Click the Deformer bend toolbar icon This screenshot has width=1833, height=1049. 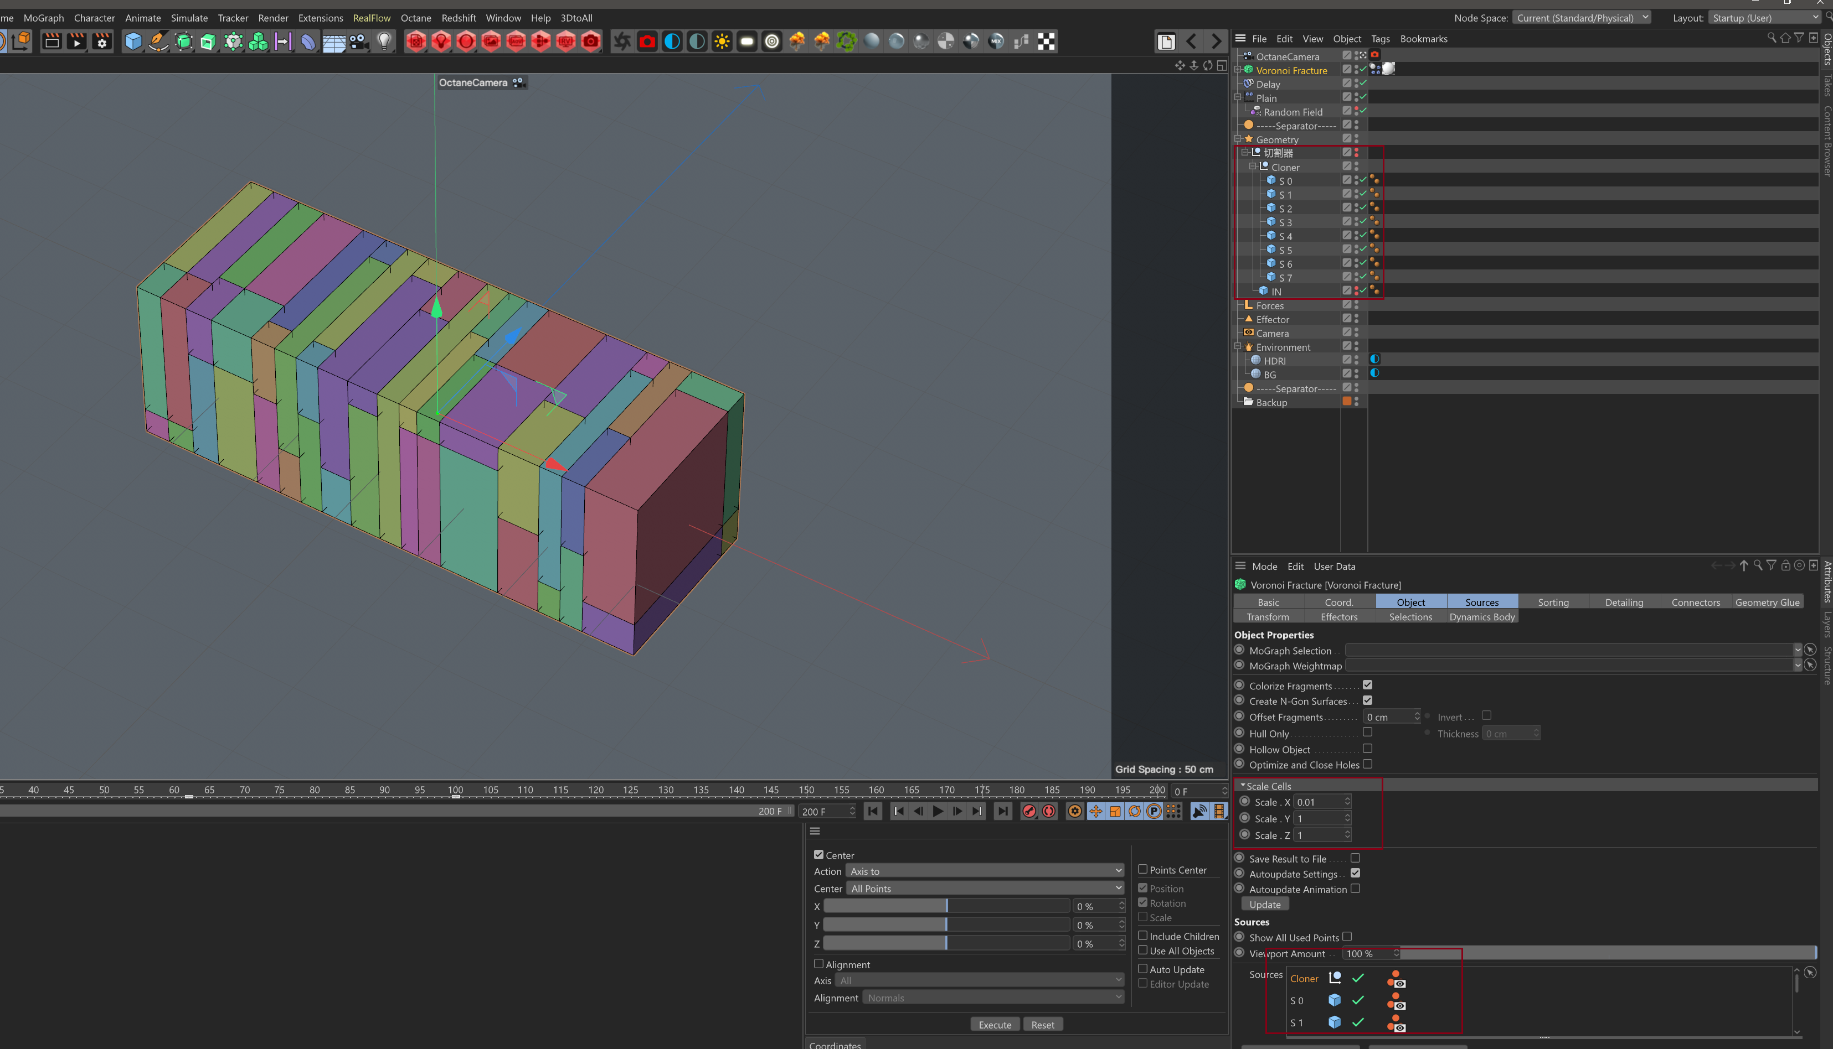pyautogui.click(x=308, y=42)
